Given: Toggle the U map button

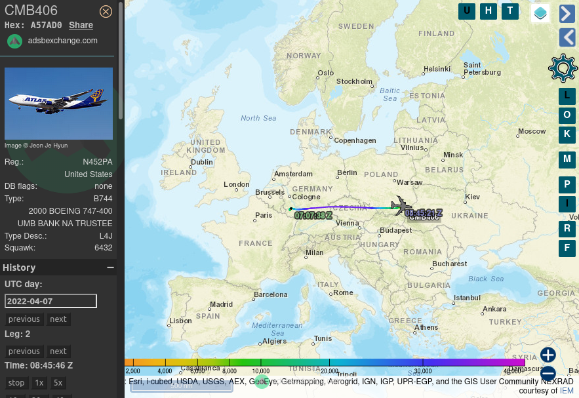Looking at the screenshot, I should [467, 11].
